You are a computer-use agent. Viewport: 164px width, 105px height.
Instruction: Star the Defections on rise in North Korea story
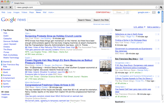pos(156,34)
